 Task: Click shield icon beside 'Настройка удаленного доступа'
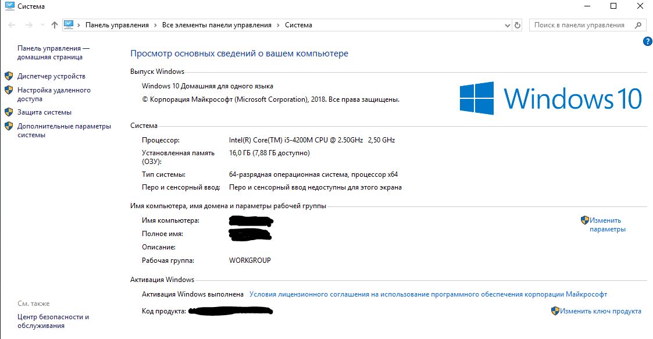9,90
